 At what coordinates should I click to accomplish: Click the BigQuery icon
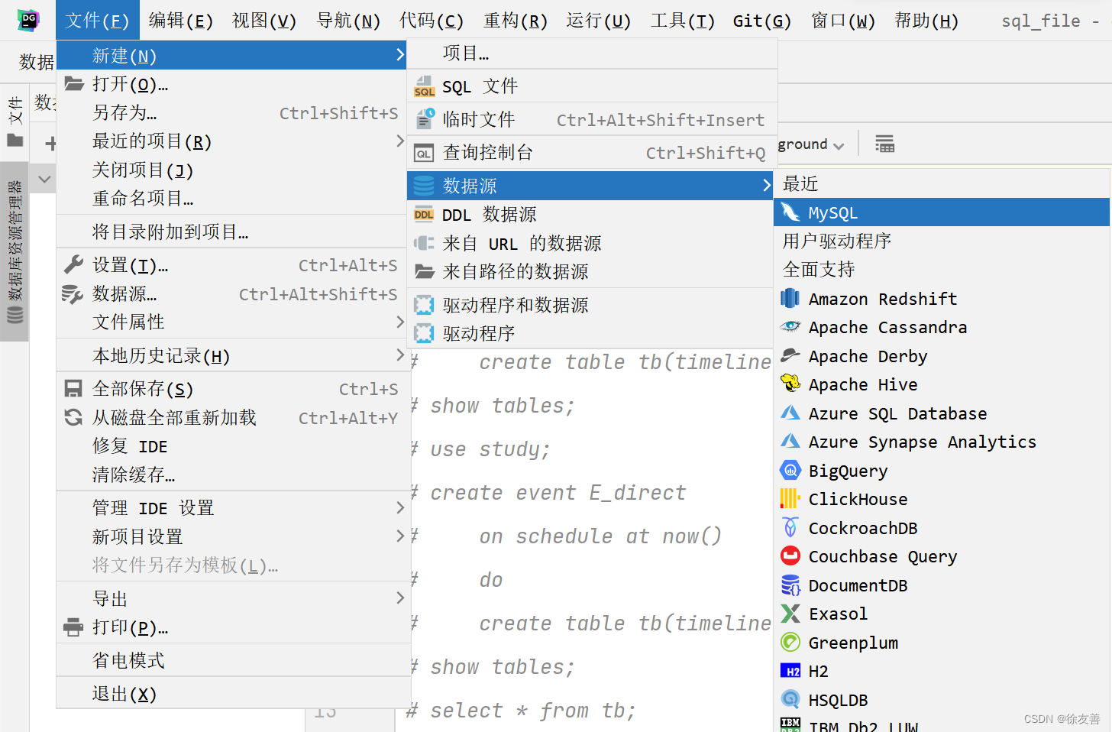point(790,470)
